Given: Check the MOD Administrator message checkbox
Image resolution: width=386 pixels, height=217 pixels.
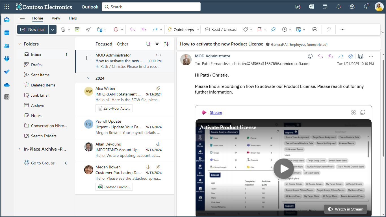Looking at the screenshot, I should point(89,58).
